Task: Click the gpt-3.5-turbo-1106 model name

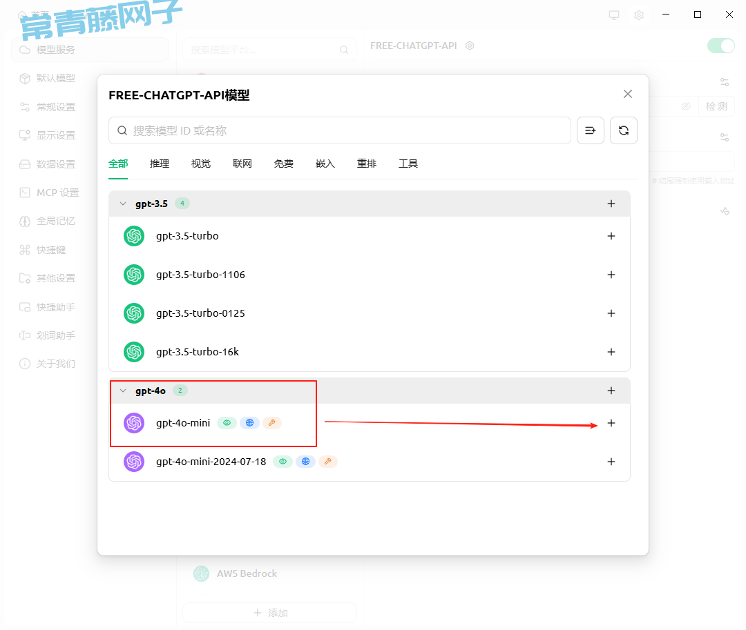Action: [x=201, y=275]
